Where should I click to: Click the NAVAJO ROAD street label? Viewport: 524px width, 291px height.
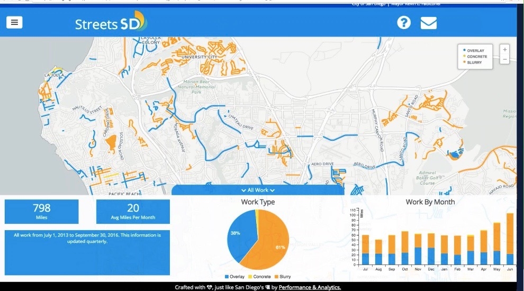[x=501, y=189]
